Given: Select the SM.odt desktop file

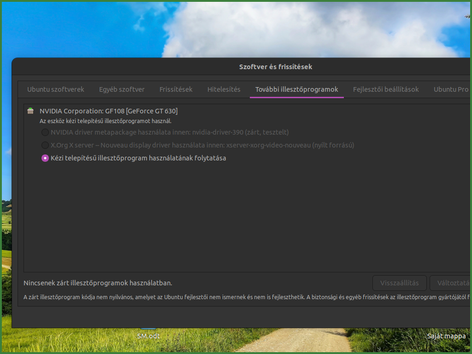Looking at the screenshot, I should click(148, 336).
